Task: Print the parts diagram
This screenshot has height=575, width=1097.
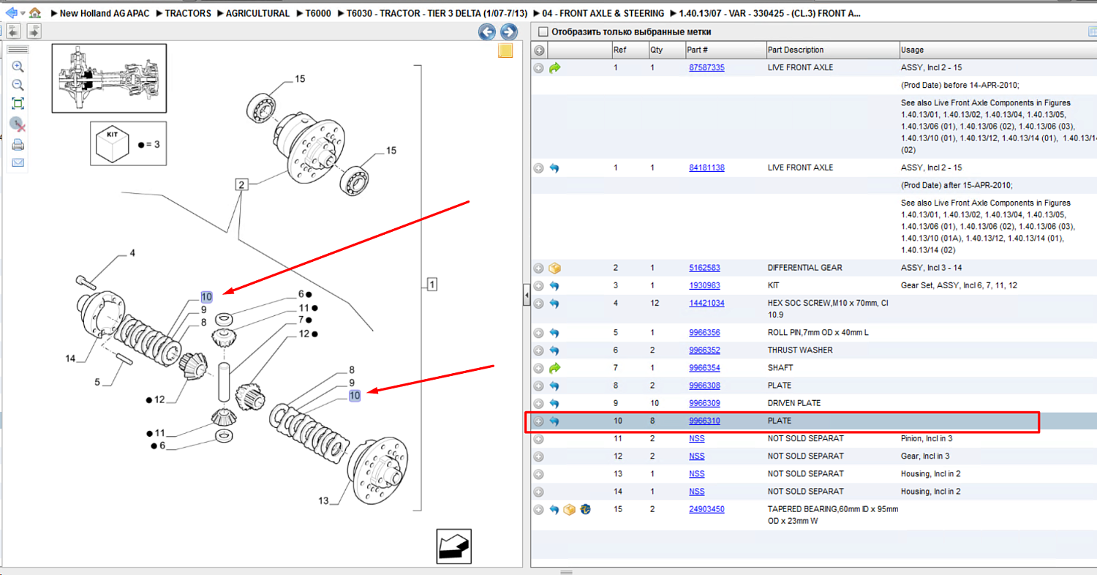Action: click(x=18, y=144)
